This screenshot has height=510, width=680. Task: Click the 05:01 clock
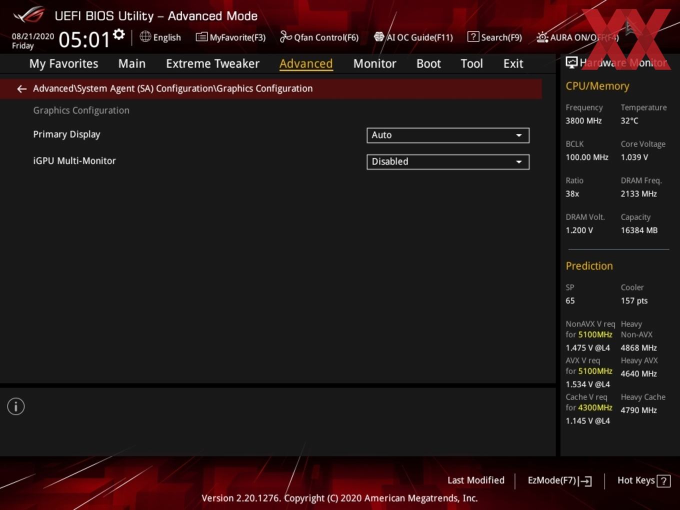click(84, 39)
